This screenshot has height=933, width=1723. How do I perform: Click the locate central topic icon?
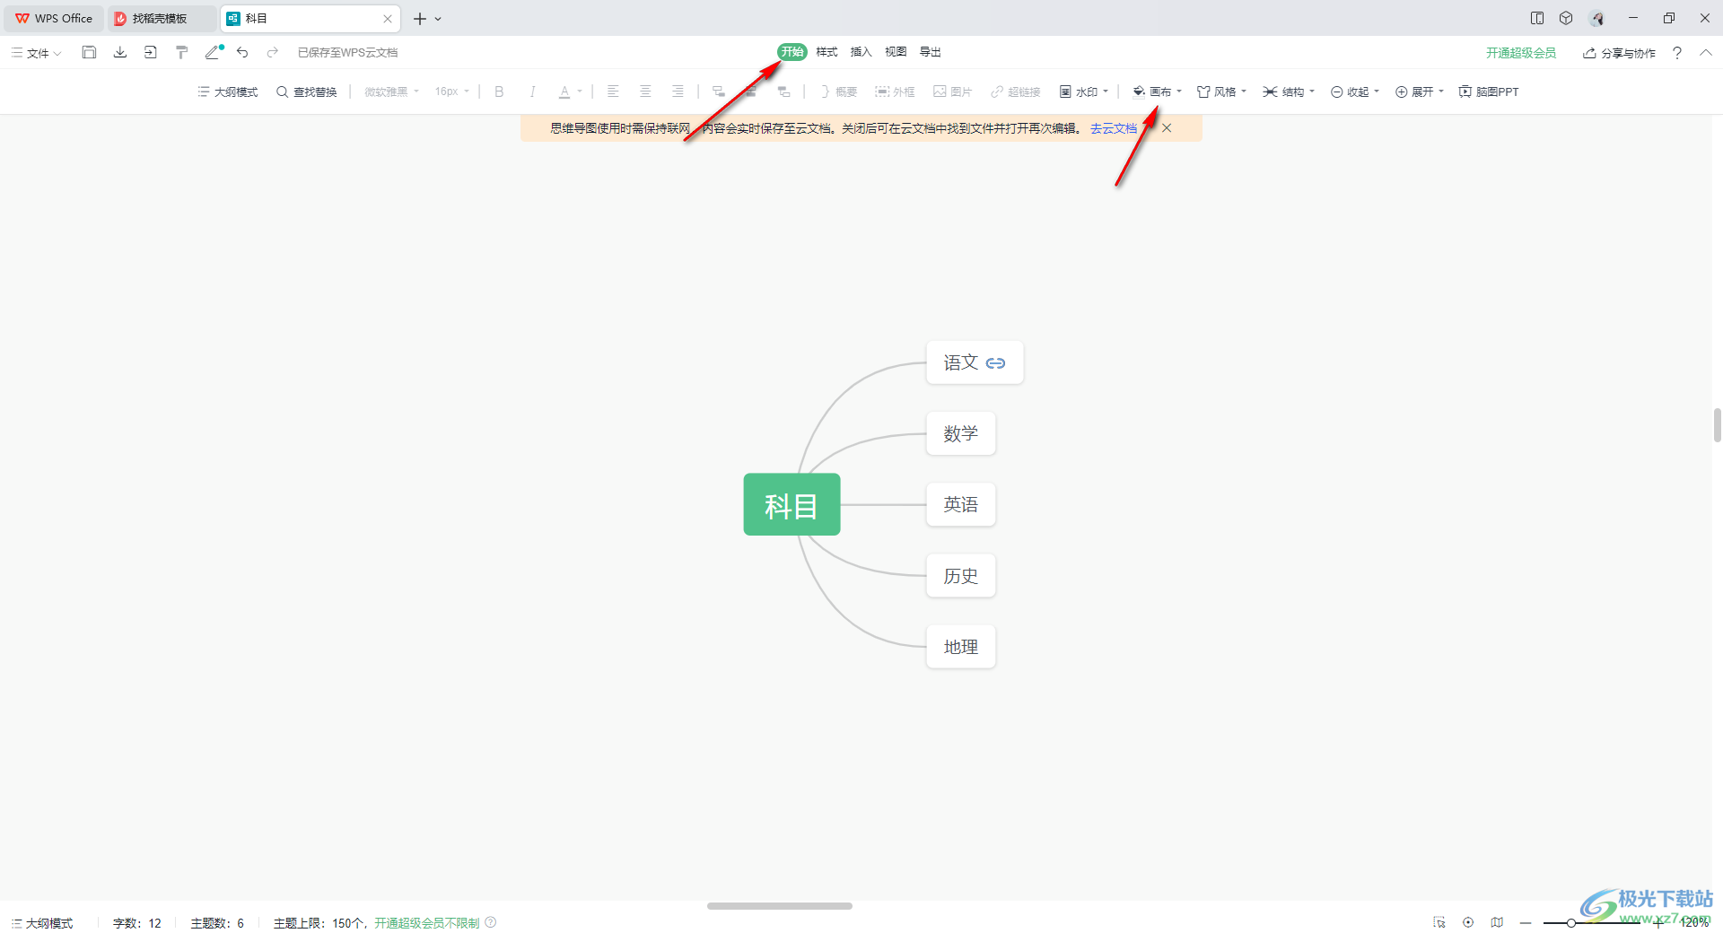1468,922
